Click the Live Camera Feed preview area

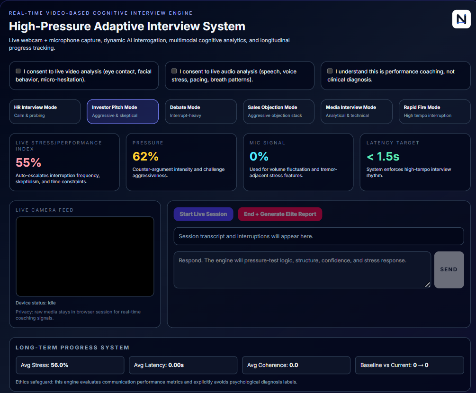click(85, 256)
